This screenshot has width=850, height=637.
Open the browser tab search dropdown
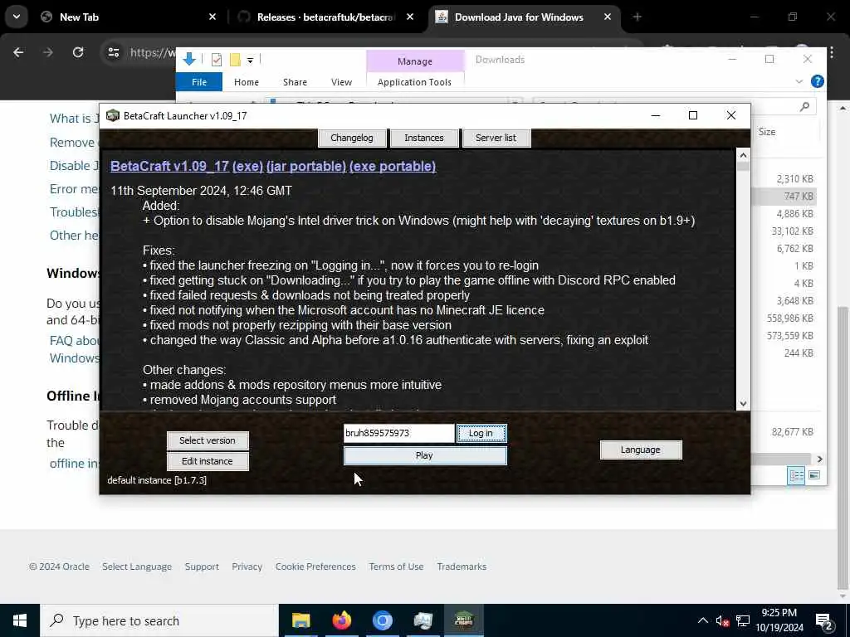pyautogui.click(x=17, y=17)
